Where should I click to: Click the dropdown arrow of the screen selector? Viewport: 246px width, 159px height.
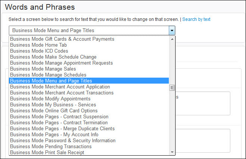[172, 31]
